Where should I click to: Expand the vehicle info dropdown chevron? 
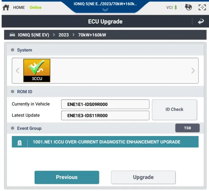point(105,10)
